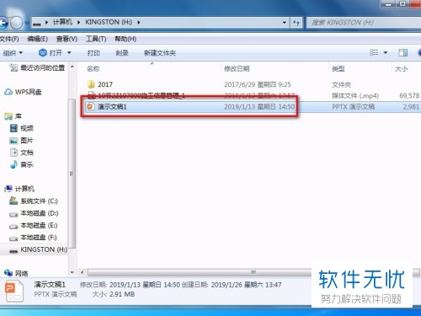Viewport: 421px width, 316px height.
Task: Click the date 2019/1/13 星期日 14:50
Action: [259, 107]
